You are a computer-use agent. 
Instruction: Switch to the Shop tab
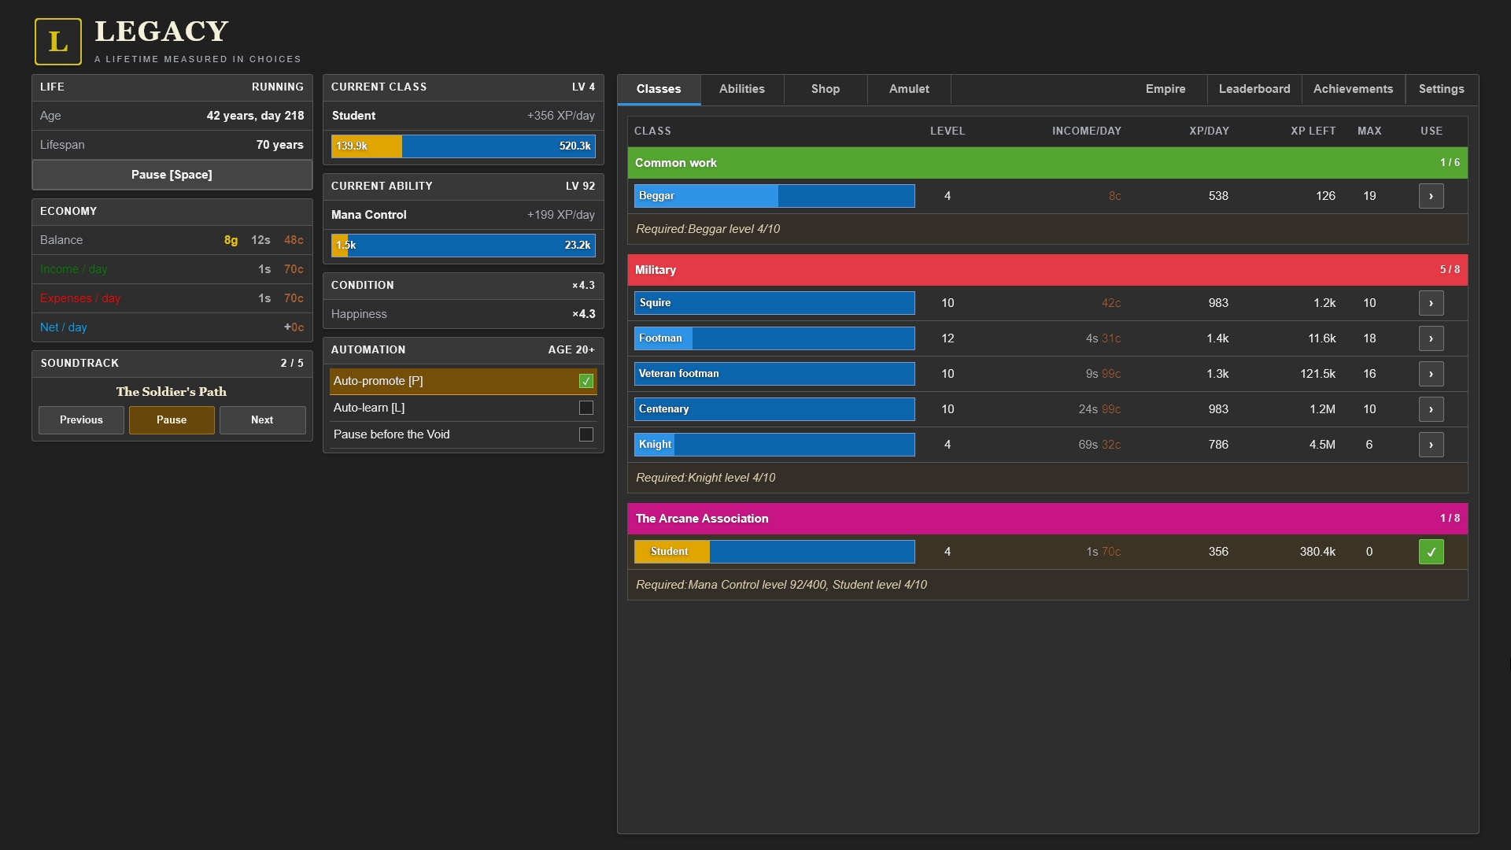tap(826, 89)
